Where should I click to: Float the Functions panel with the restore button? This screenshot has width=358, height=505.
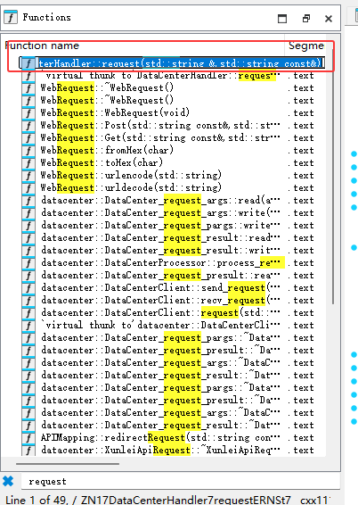click(306, 19)
